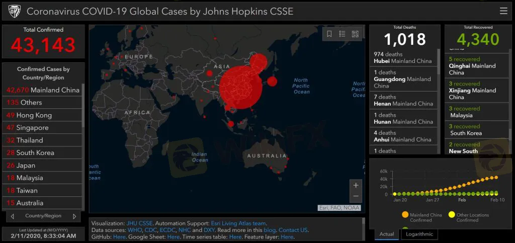The width and height of the screenshot is (515, 243).
Task: Zoom in on the map with plus button
Action: point(356,185)
